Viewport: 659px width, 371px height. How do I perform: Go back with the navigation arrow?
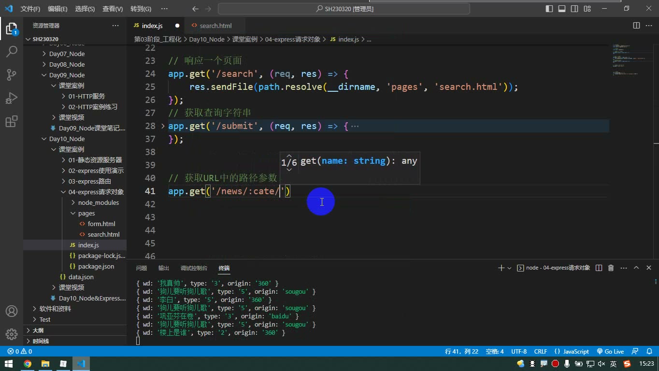[195, 9]
